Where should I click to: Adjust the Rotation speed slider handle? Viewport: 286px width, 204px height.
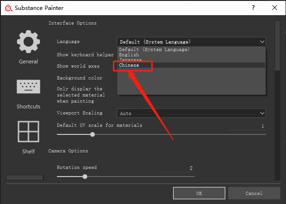click(85, 177)
